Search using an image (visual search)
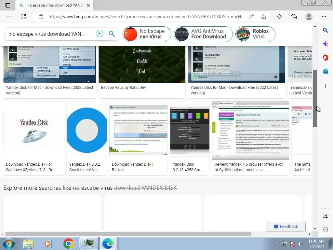 [x=100, y=34]
